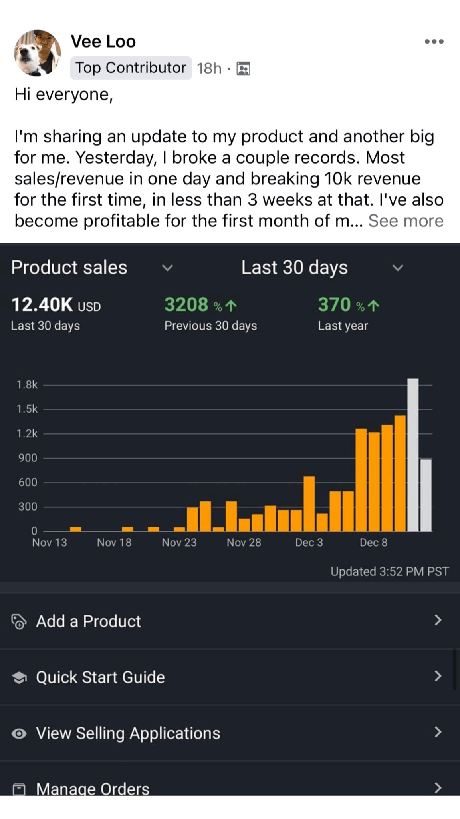
Task: Open Vee Loo's profile name link
Action: 103,42
